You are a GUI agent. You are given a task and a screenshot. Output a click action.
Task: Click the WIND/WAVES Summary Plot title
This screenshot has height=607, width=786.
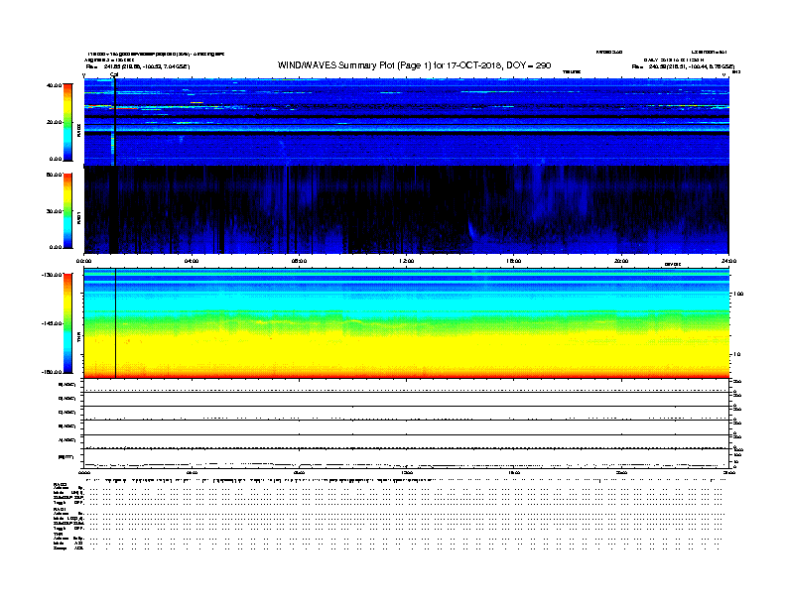pos(414,65)
